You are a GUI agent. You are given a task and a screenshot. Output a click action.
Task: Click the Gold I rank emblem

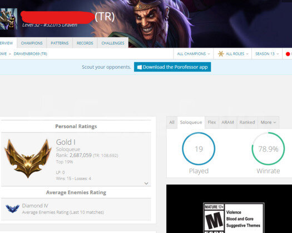click(28, 159)
